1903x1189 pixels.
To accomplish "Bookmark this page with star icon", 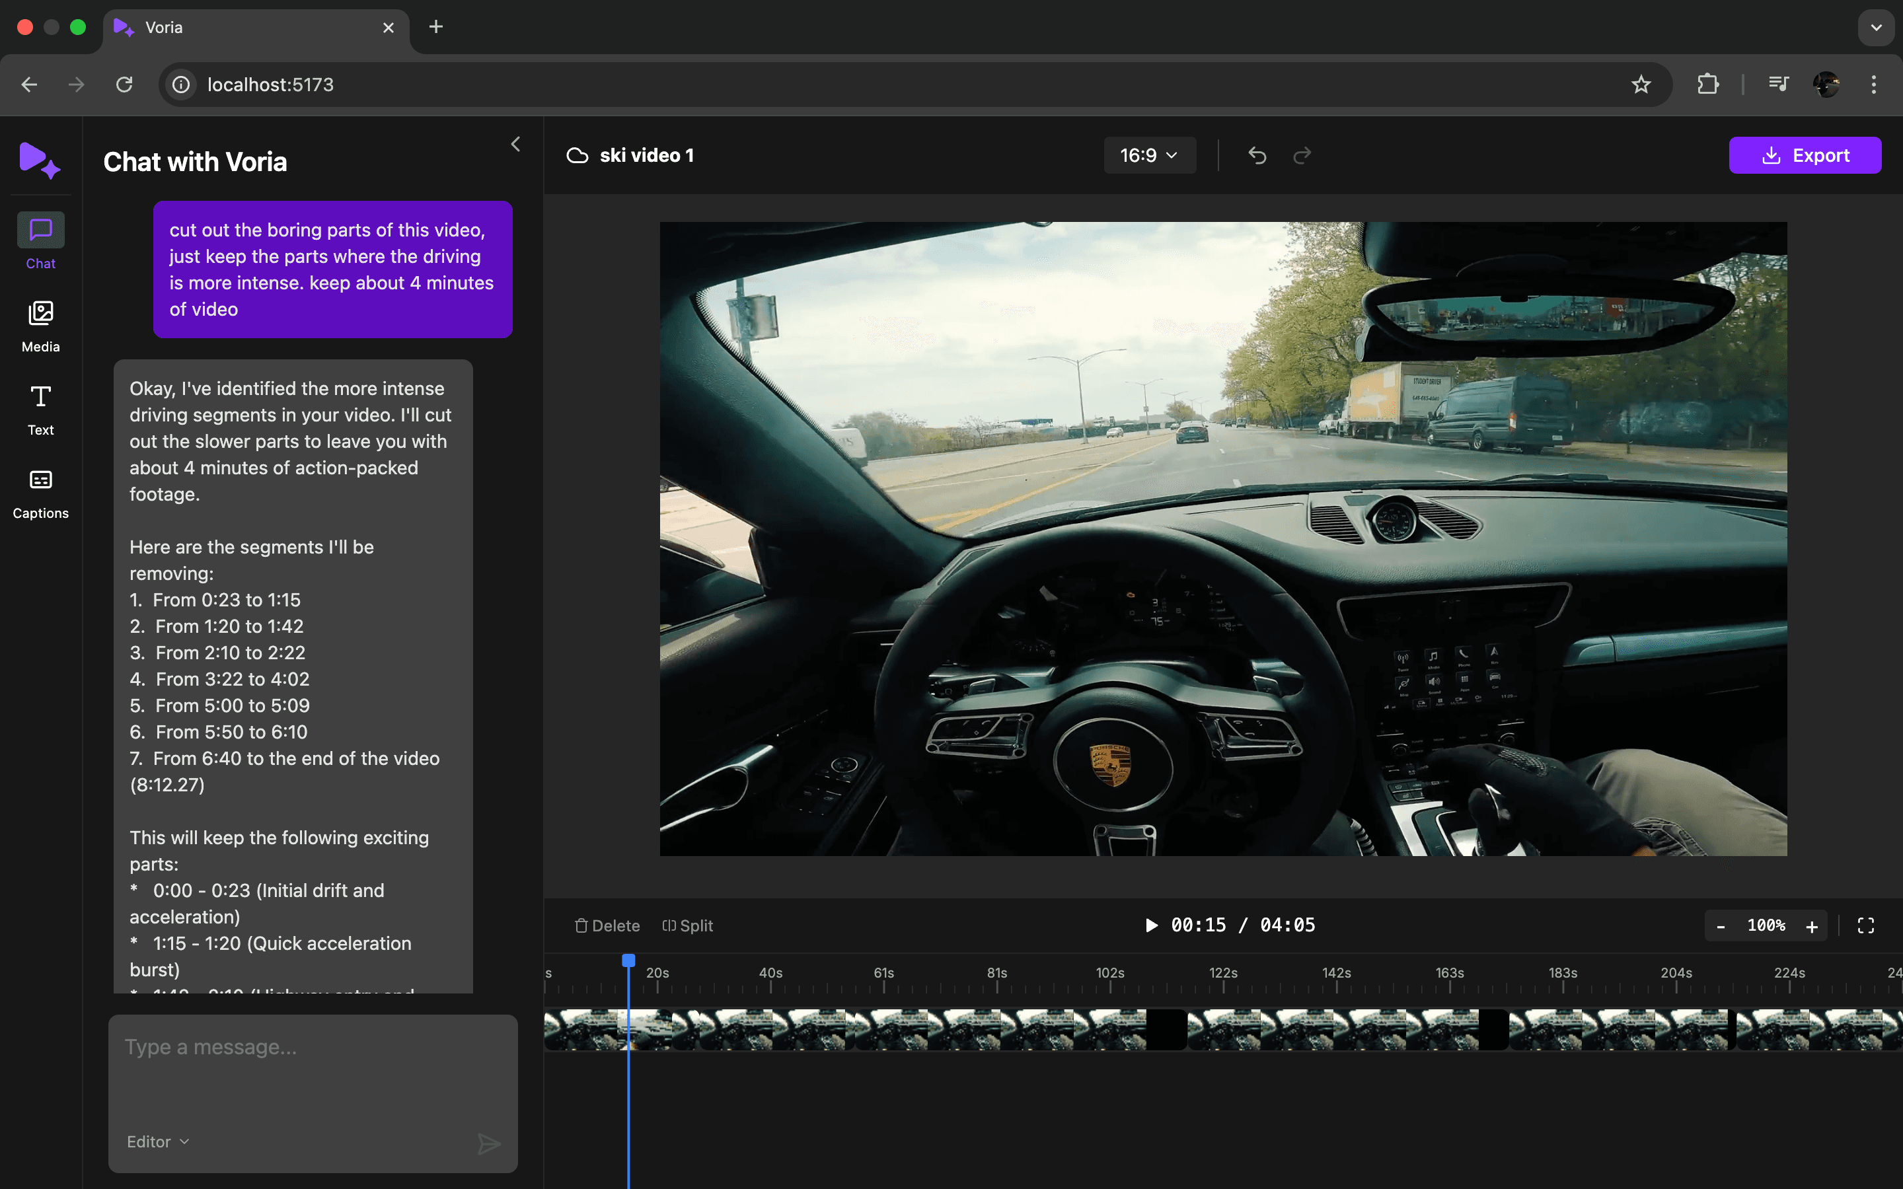I will tap(1641, 84).
